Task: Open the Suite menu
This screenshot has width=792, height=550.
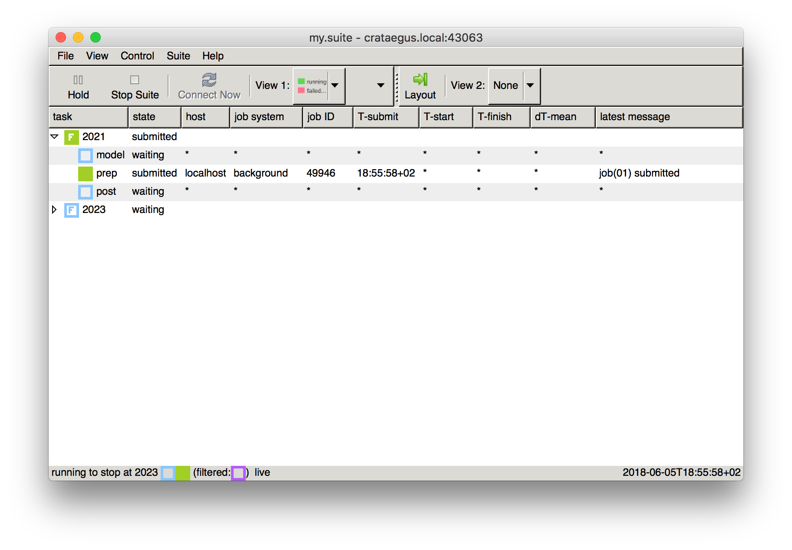Action: tap(178, 56)
